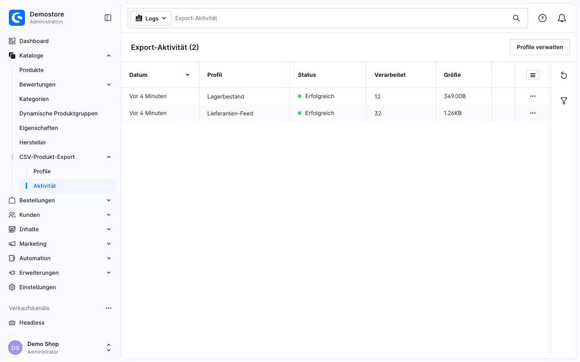580x362 pixels.
Task: Open the filter sidebar funnel icon
Action: tap(564, 101)
